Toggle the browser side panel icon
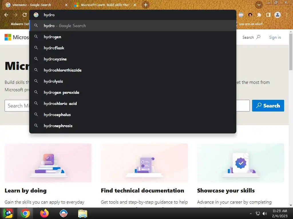Image resolution: width=293 pixels, height=219 pixels. coord(268,15)
